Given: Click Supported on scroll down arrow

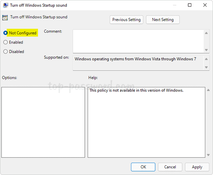Looking at the screenshot, I should 206,67.
